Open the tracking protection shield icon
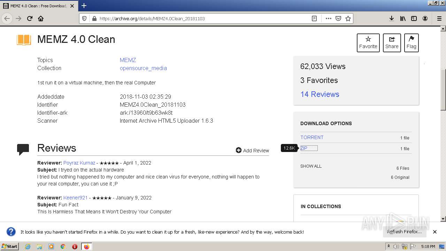The height and width of the screenshot is (251, 446). click(84, 18)
